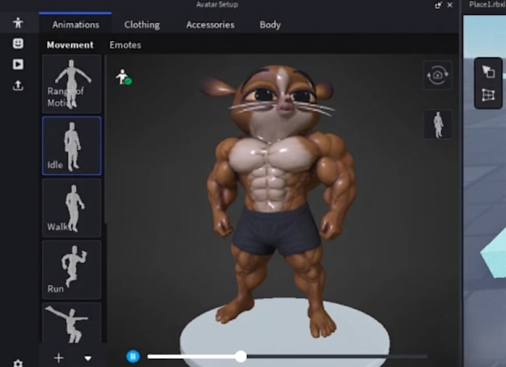Open the Place1.rbxl document tab
The width and height of the screenshot is (506, 367).
tap(487, 4)
